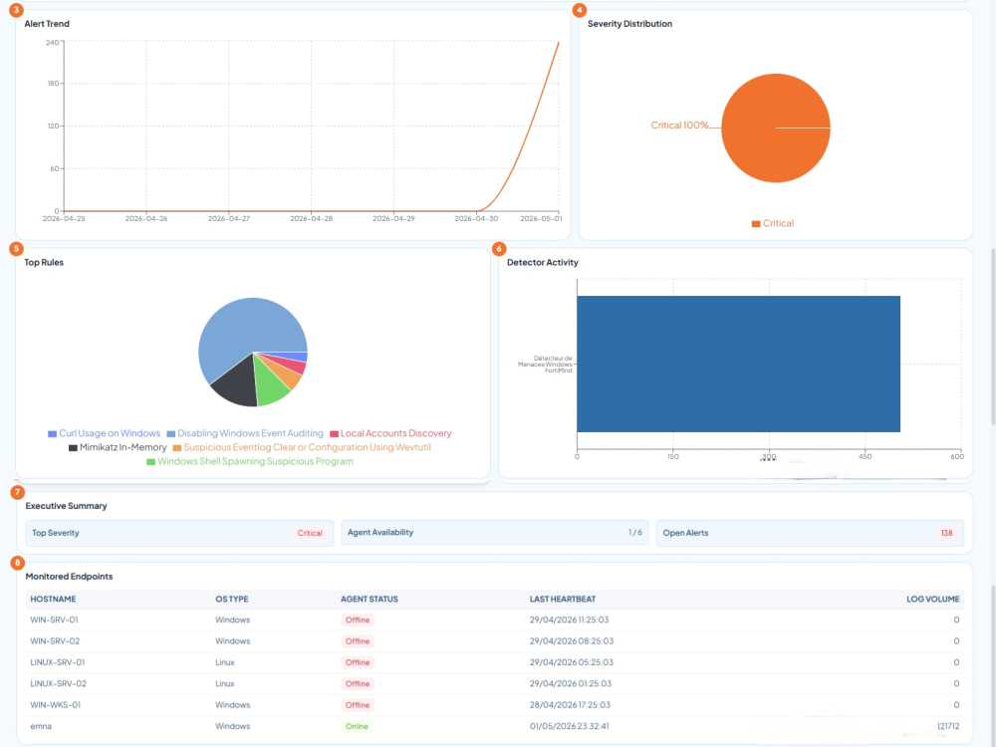Select the WIN-WKS-01 hostname row
Image resolution: width=996 pixels, height=747 pixels.
click(x=495, y=705)
